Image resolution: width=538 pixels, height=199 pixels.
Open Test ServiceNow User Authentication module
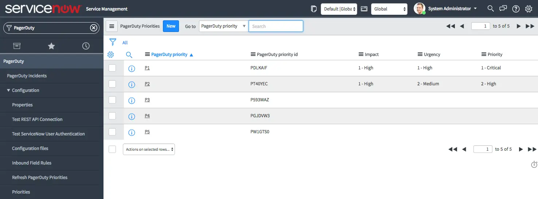[x=48, y=134]
